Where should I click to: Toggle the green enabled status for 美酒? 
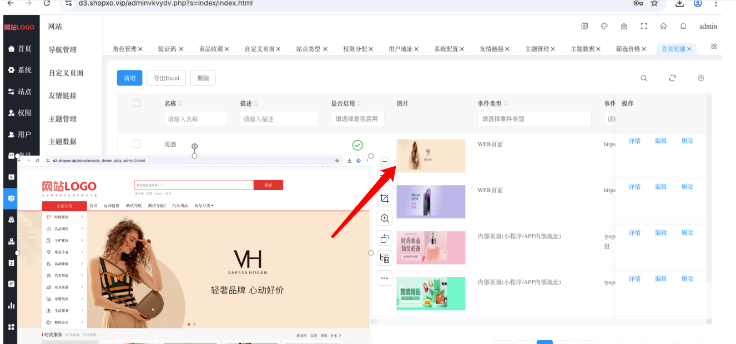358,145
